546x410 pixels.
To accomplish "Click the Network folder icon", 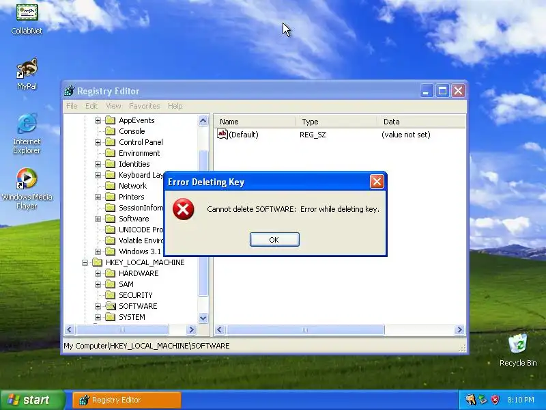I will (x=111, y=186).
